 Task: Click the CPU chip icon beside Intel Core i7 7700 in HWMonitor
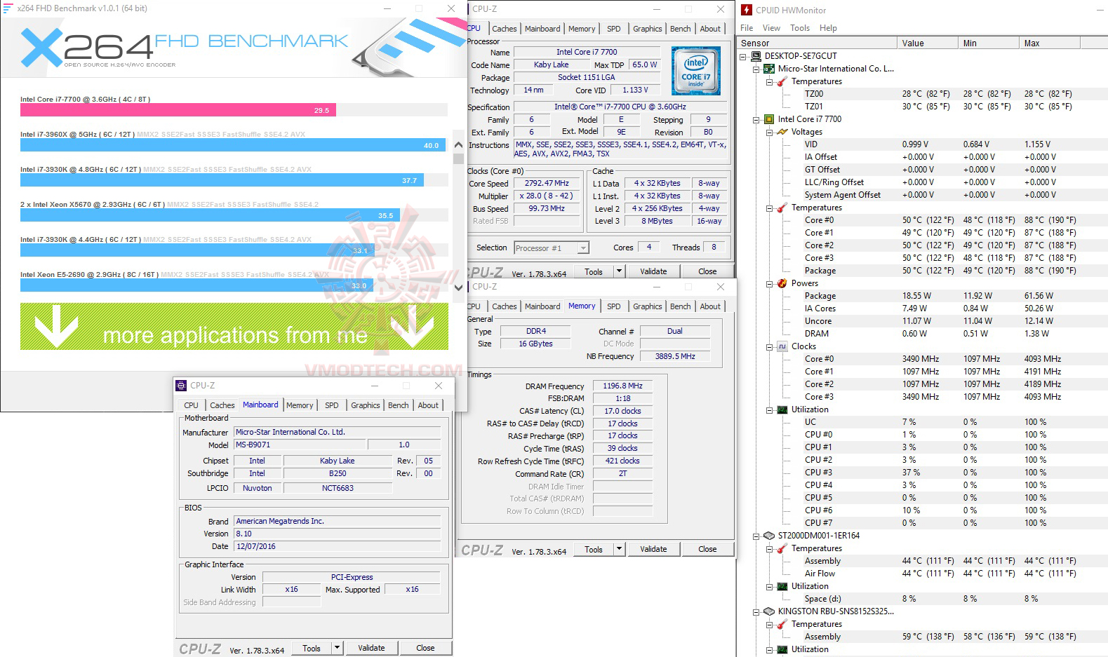point(769,119)
